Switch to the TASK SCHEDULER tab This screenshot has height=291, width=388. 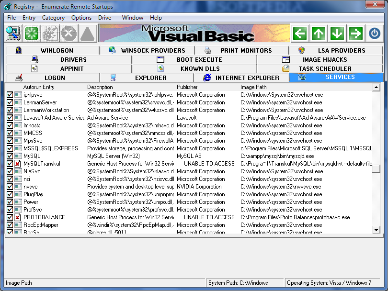point(320,69)
